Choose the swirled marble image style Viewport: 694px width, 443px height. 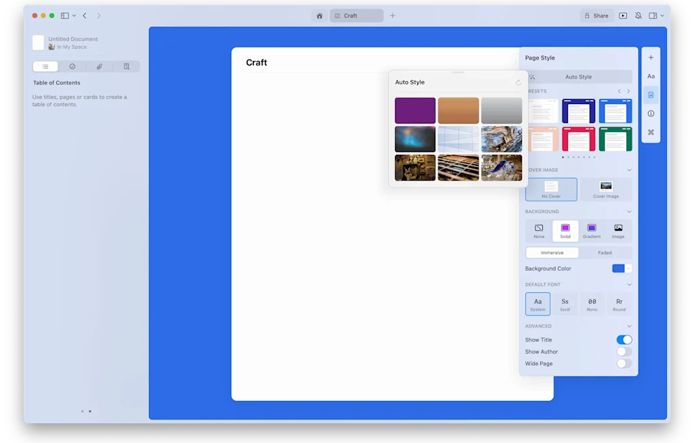click(x=502, y=139)
